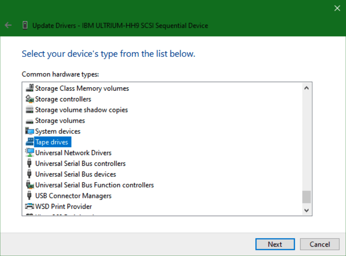Viewport: 346px width, 256px height.
Task: Click the System devices icon
Action: pyautogui.click(x=30, y=131)
